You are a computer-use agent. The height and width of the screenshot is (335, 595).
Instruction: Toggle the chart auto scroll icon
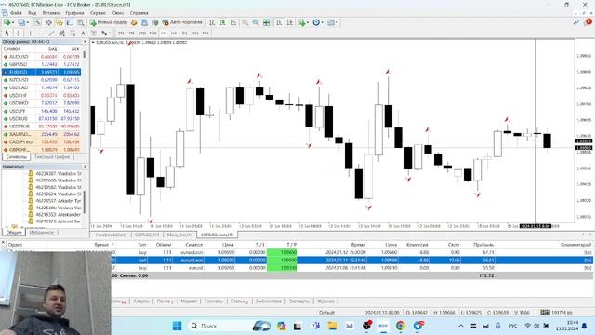(x=279, y=22)
